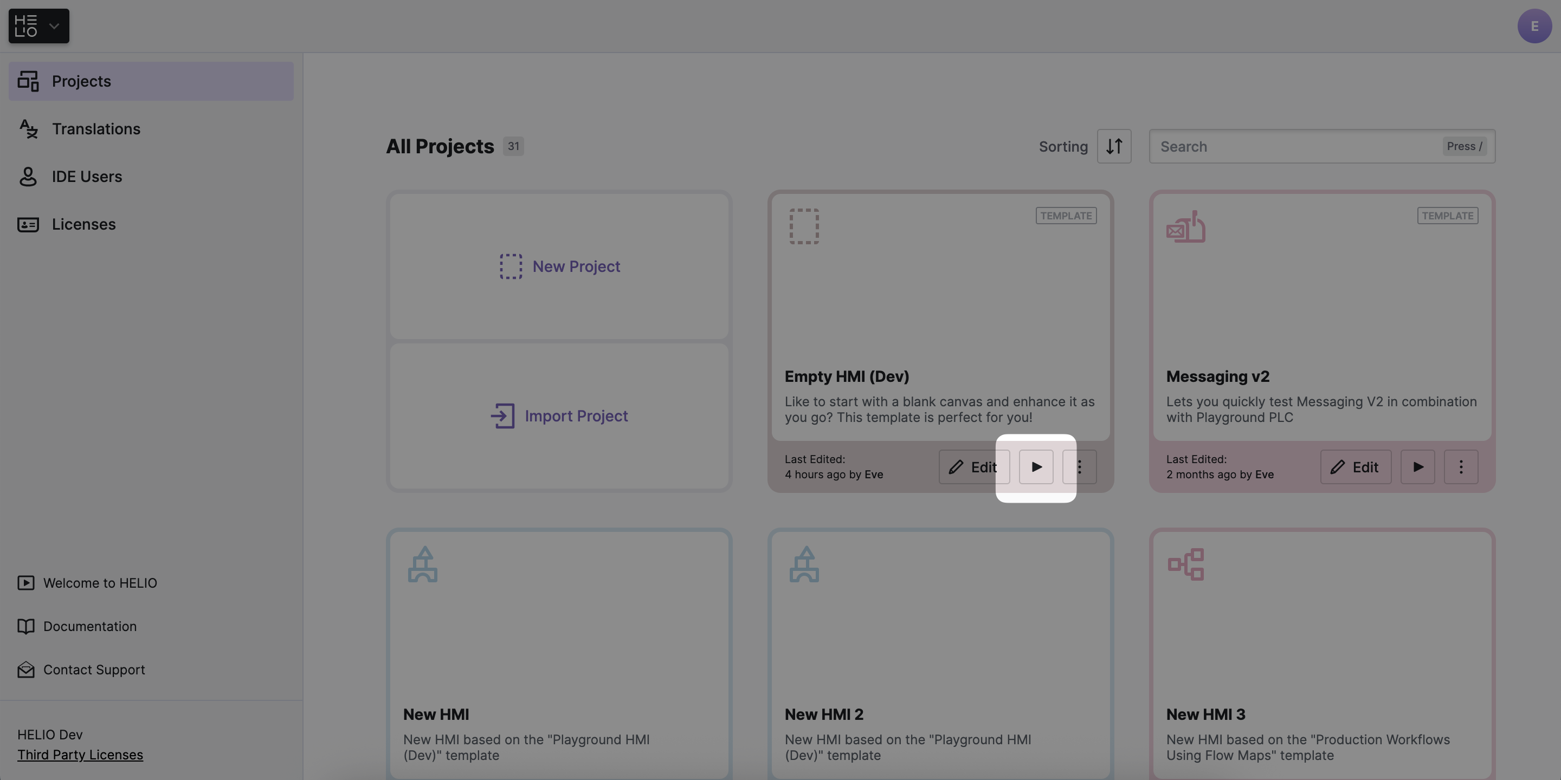Focus the project Search field

(1297, 146)
